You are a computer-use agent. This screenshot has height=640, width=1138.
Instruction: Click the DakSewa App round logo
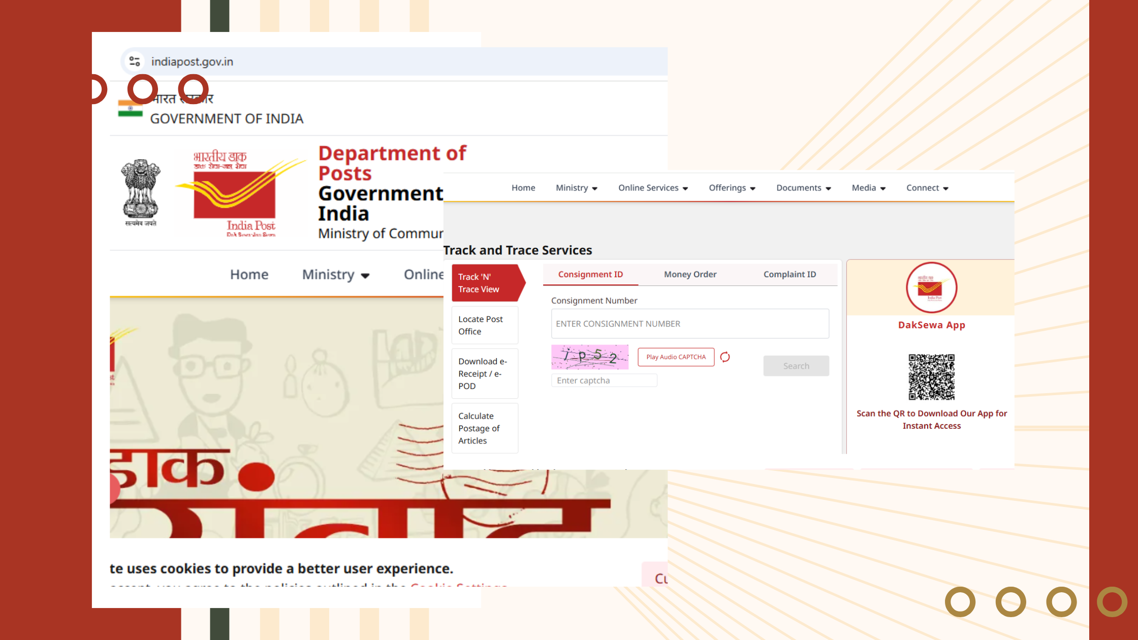coord(931,287)
